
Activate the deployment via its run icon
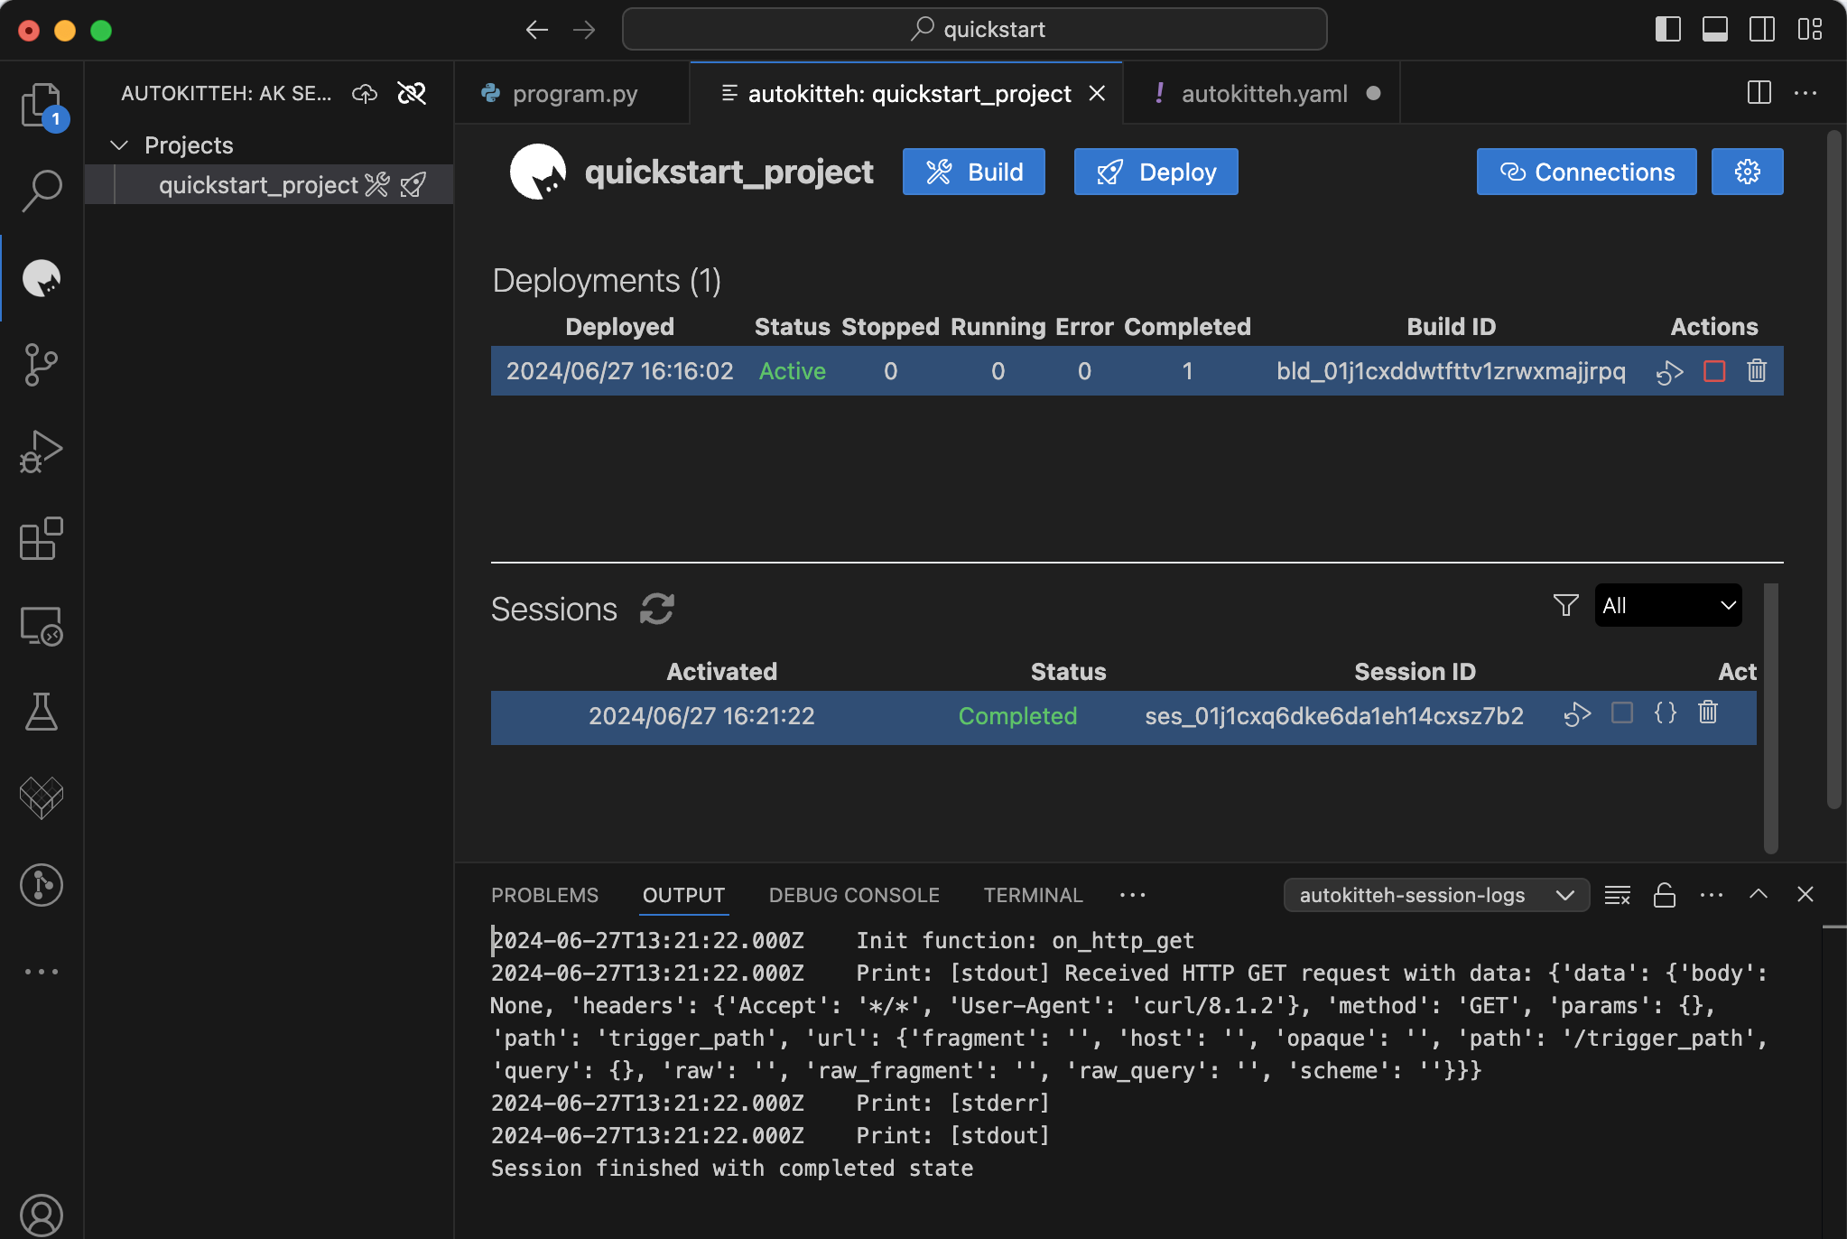click(1670, 371)
